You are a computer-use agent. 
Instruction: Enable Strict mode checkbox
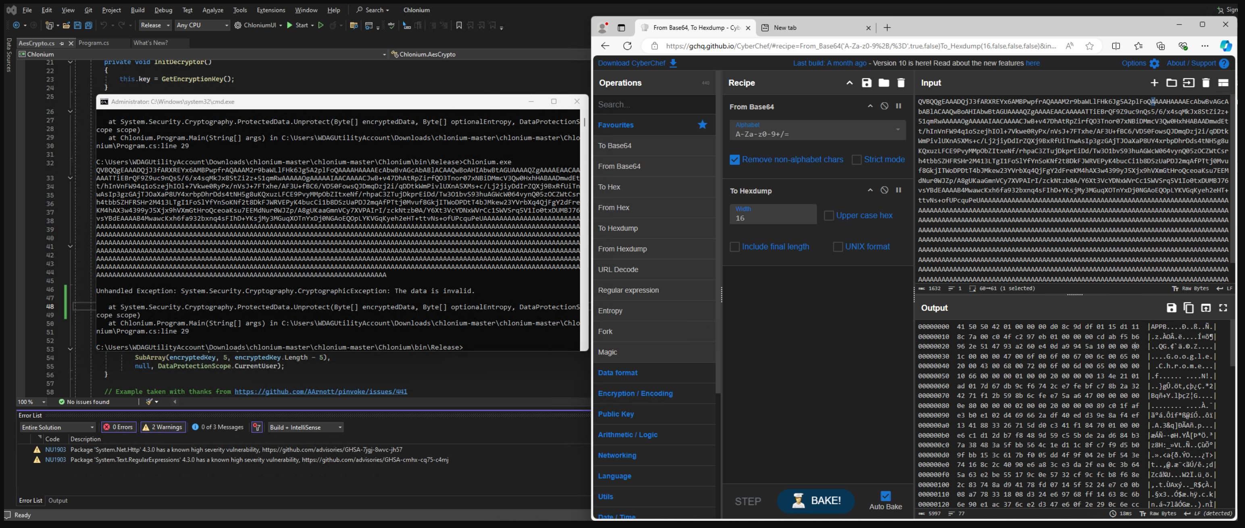tap(856, 160)
